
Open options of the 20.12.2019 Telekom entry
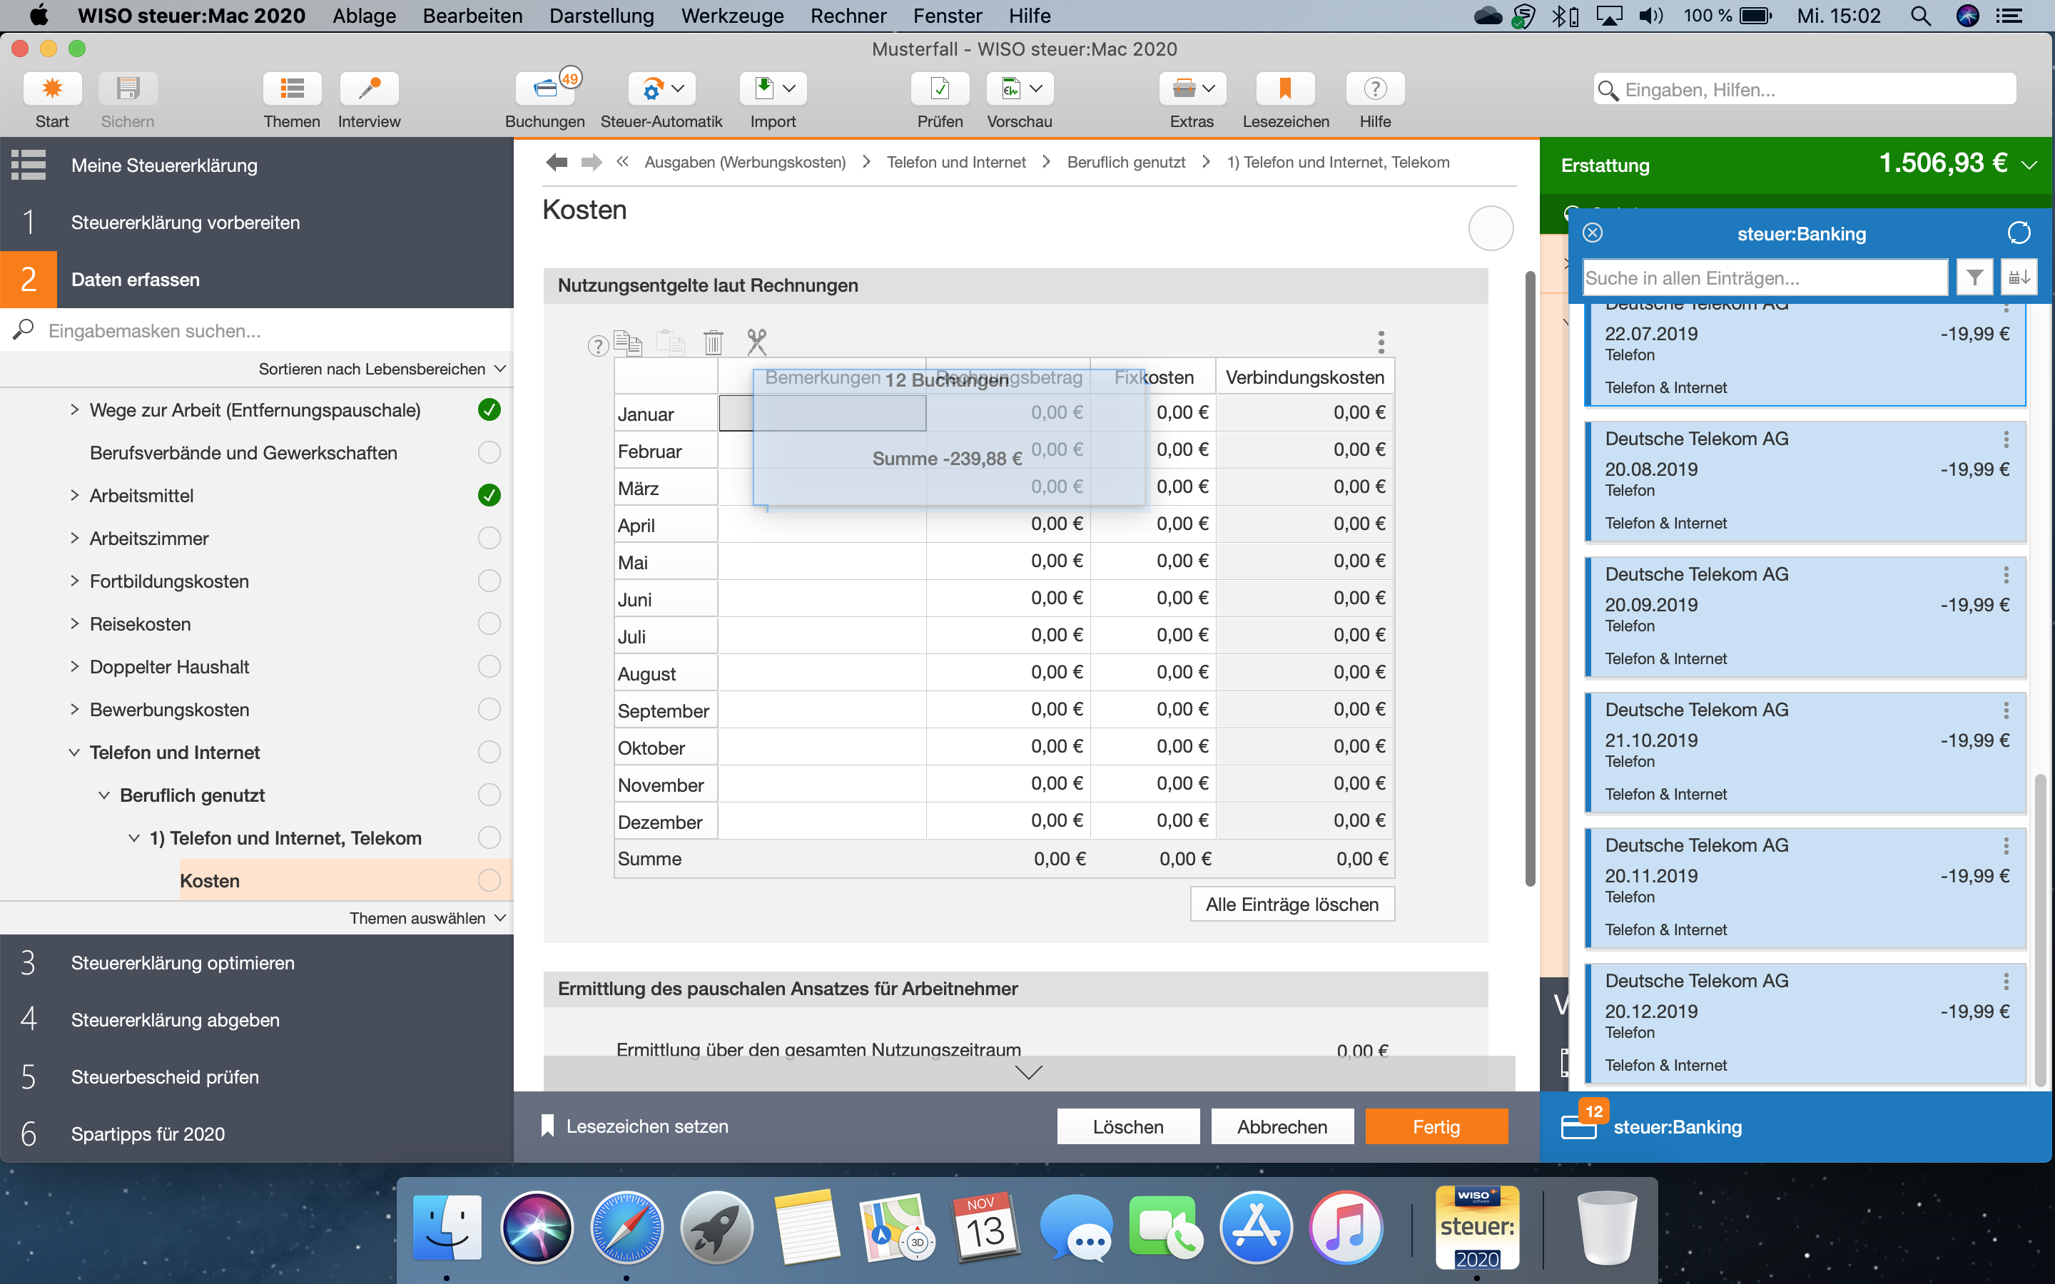click(2006, 982)
